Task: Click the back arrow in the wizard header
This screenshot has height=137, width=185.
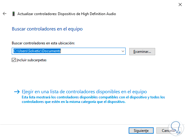Action: point(4,14)
